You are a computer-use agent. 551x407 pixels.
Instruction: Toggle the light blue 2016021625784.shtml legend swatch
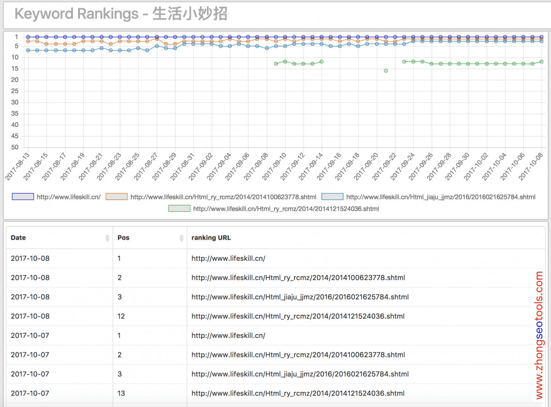(332, 197)
